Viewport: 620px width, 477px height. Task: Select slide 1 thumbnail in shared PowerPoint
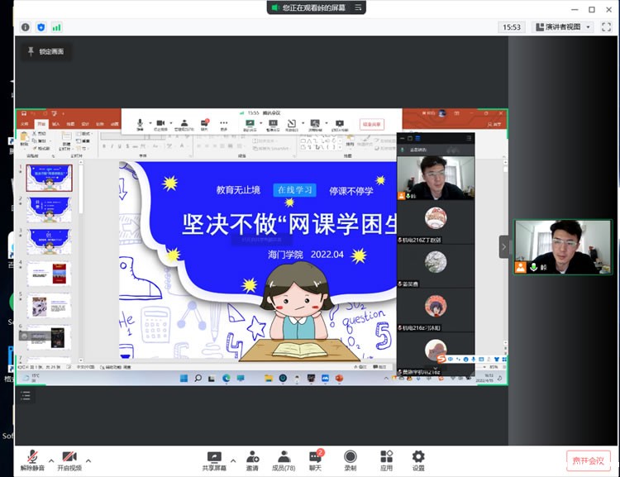point(49,178)
